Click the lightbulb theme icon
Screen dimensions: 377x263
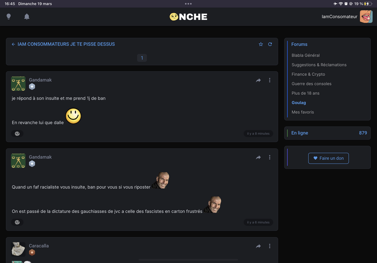9,17
